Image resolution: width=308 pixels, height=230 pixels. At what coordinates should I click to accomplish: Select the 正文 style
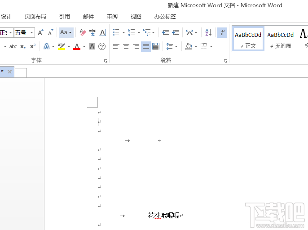[248, 39]
